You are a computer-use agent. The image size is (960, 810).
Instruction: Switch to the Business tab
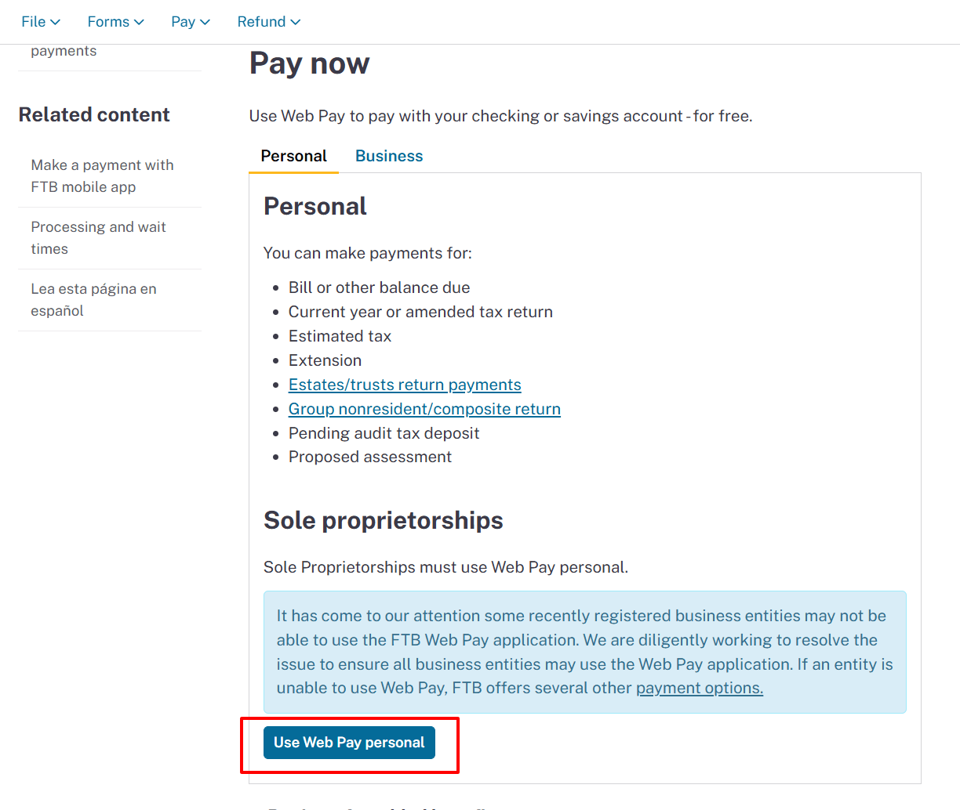tap(389, 156)
